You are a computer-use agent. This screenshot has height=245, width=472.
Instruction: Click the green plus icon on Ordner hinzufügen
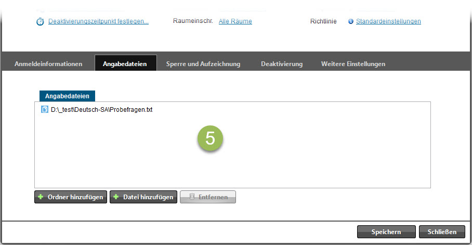tap(41, 197)
